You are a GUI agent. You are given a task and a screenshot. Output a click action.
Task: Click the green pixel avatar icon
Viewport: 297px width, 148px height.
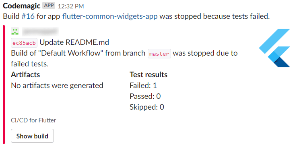tap(15, 31)
